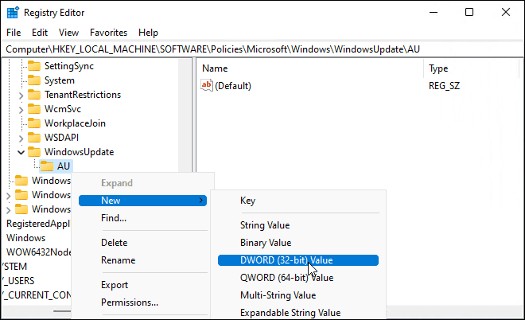Click the (Default) string value icon
Viewport: 525px width, 320px height.
click(x=208, y=86)
